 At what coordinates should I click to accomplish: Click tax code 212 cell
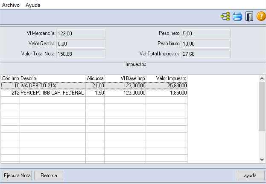pos(11,93)
